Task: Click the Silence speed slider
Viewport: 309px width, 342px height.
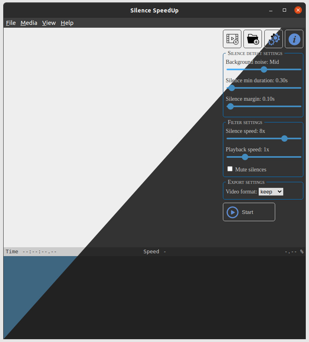Action: [x=264, y=138]
